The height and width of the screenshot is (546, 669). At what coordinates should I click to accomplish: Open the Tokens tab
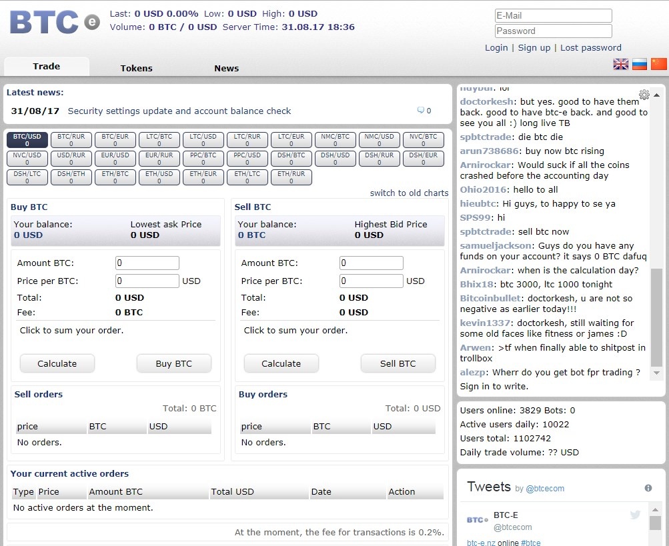click(136, 68)
